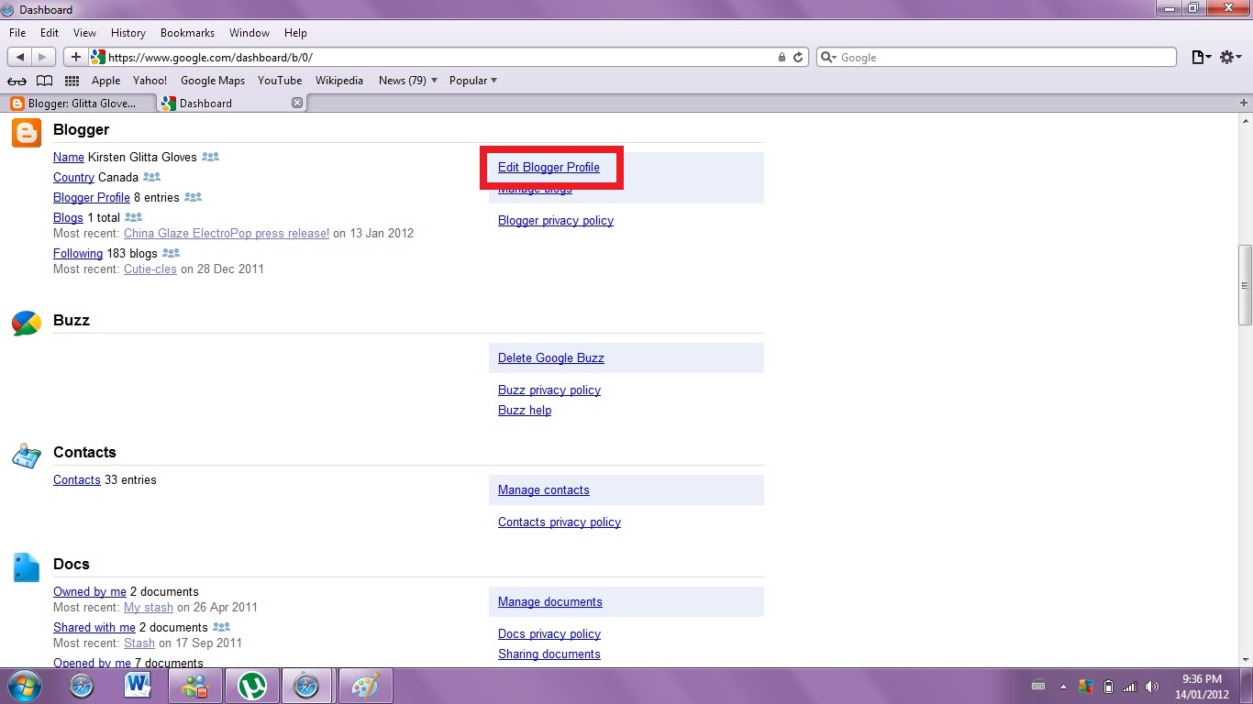Show all bookmarks with the book icon
This screenshot has width=1253, height=704.
[x=44, y=81]
